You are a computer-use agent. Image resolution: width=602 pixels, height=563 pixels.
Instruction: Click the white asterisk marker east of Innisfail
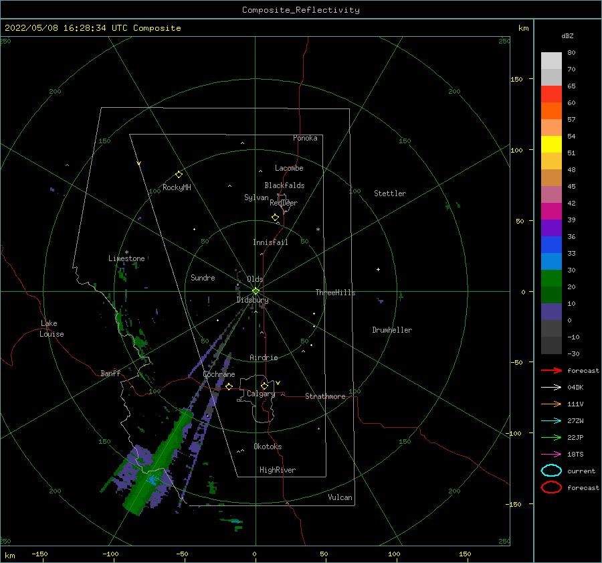pos(318,230)
